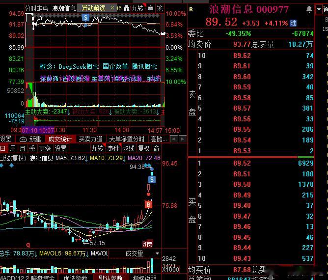Click buy level 10 price 89.43
The width and height of the screenshot is (328, 280).
coord(242,258)
